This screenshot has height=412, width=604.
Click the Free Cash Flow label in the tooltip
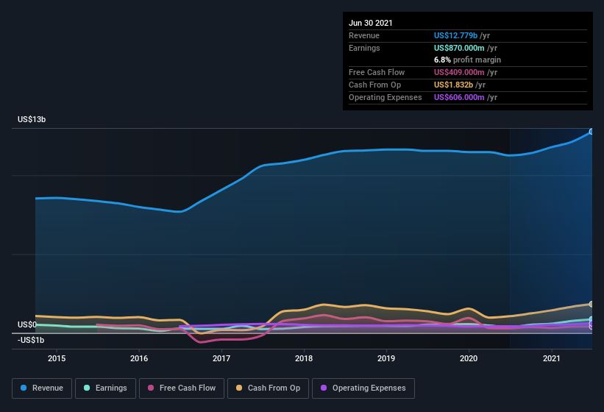click(x=377, y=72)
